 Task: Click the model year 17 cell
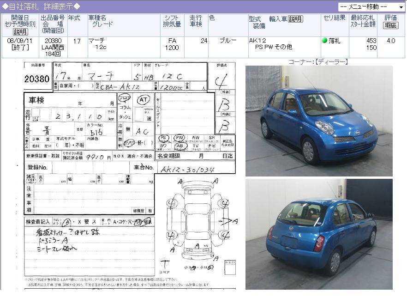(77, 41)
